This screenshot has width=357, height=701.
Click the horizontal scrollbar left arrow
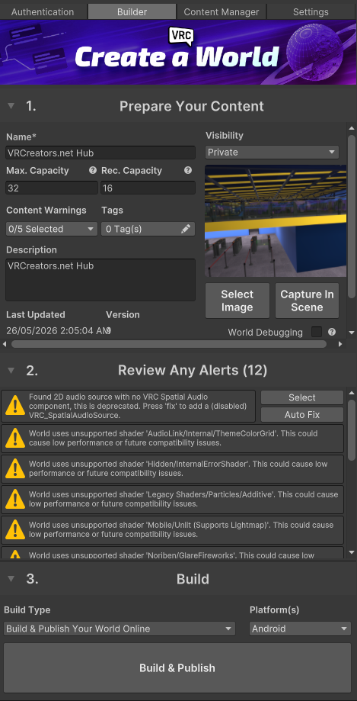pyautogui.click(x=5, y=344)
